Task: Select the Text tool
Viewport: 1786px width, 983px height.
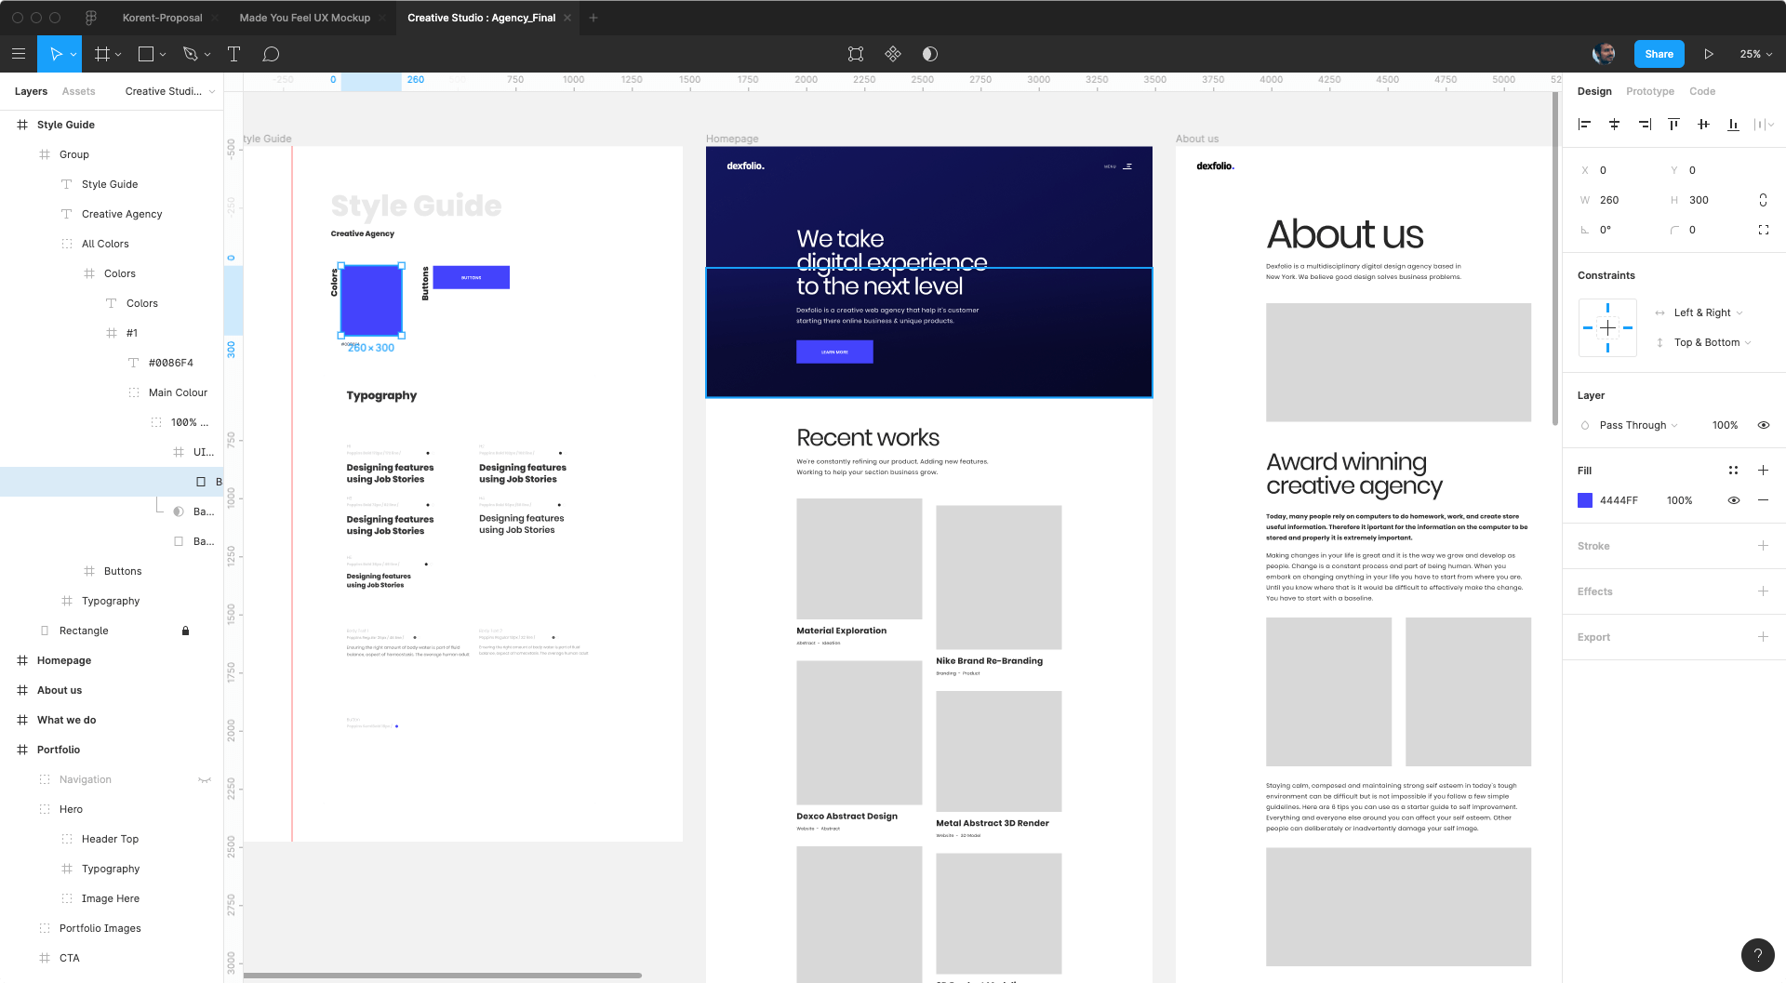Action: coord(233,54)
